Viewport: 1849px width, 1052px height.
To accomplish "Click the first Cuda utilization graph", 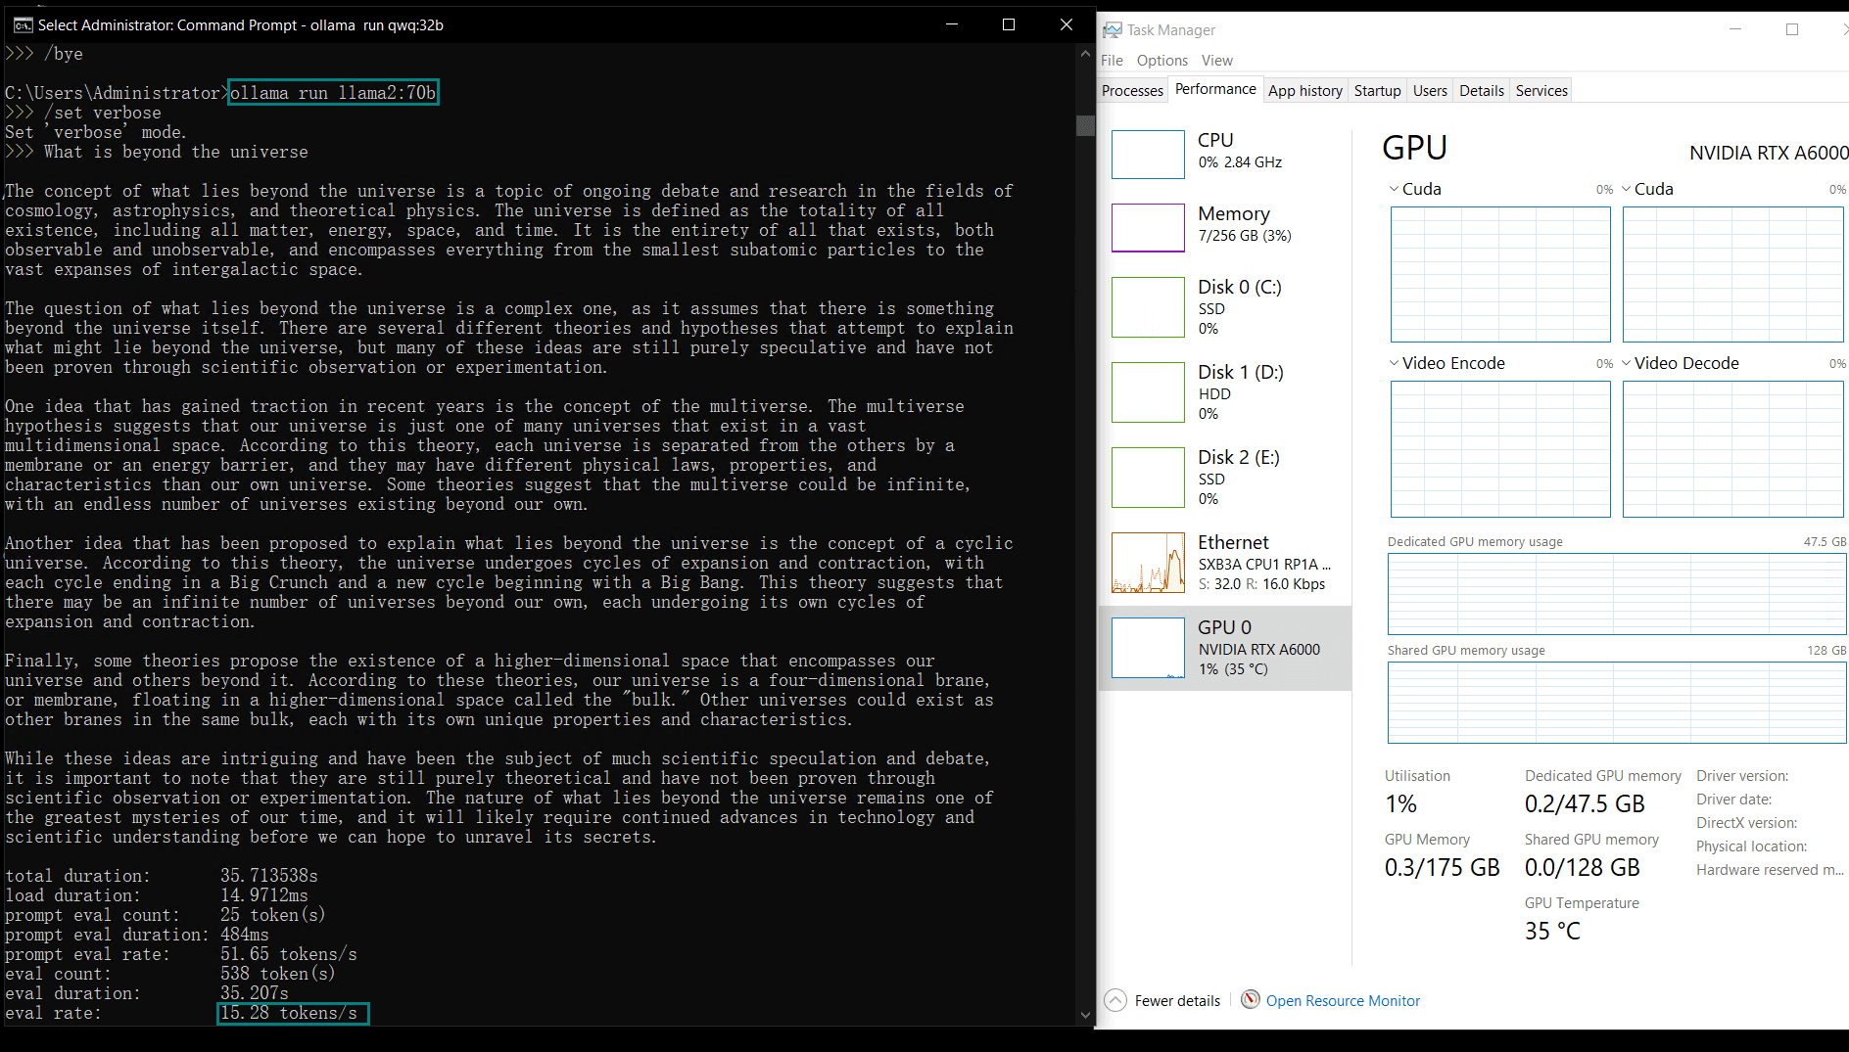I will tap(1500, 274).
